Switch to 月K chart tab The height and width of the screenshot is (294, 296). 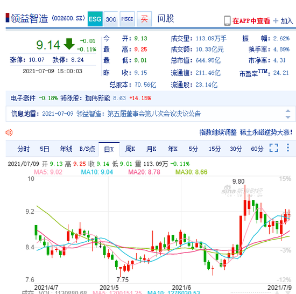[x=151, y=149]
